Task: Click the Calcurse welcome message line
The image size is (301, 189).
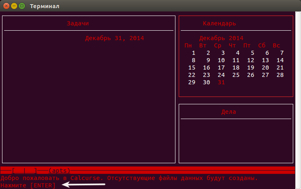Action: click(129, 178)
